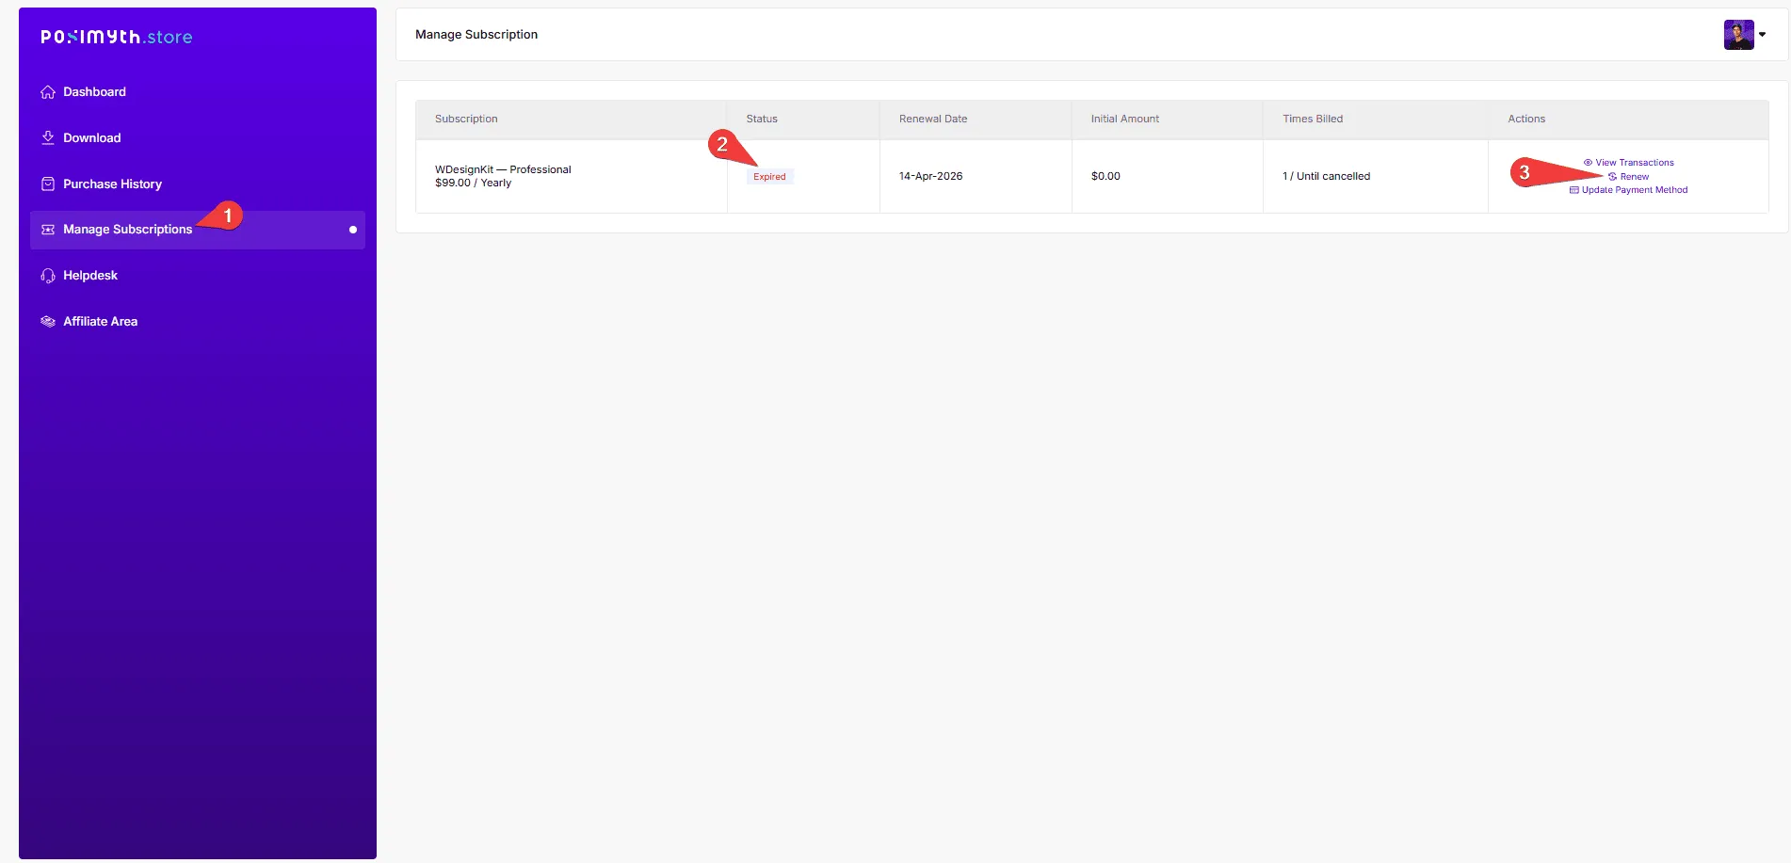Screen dimensions: 1791x863
Task: Click the circular arrows Renew icon
Action: pos(1612,177)
